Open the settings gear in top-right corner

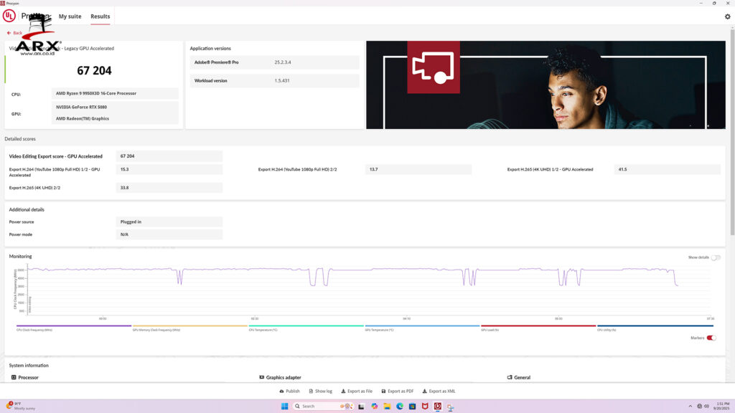coord(727,16)
